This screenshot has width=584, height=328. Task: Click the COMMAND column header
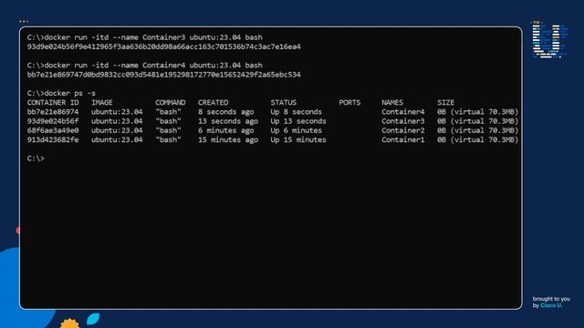(171, 102)
